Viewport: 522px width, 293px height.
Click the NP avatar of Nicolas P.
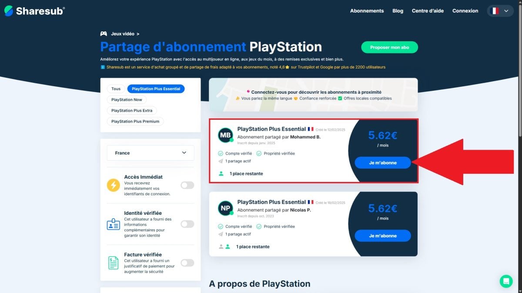coord(225,208)
